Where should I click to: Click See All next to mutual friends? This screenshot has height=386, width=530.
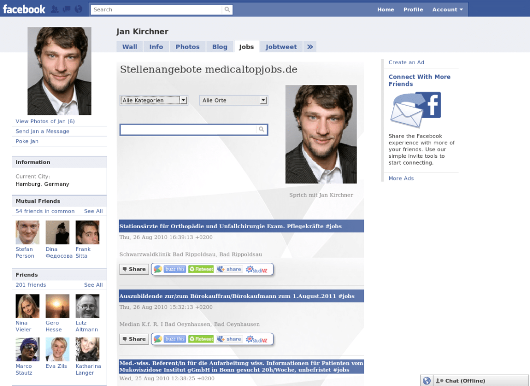coord(93,211)
